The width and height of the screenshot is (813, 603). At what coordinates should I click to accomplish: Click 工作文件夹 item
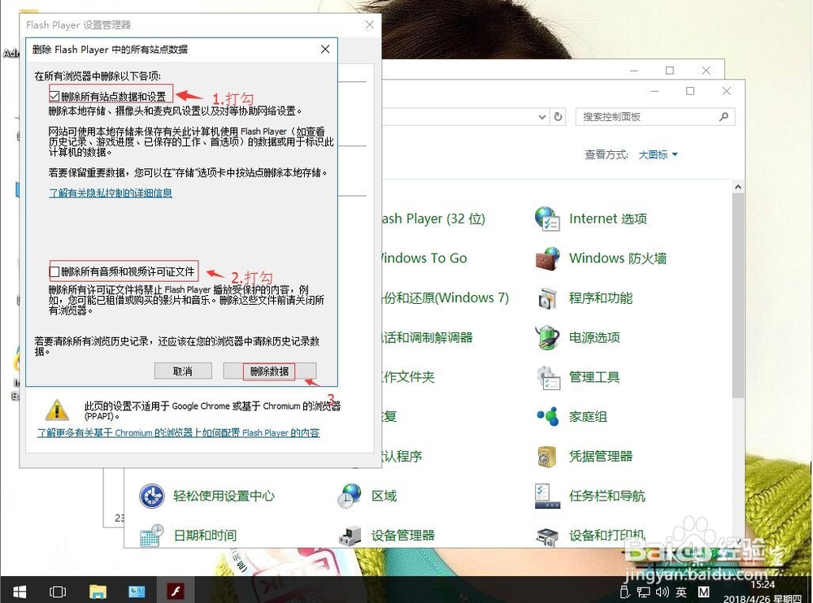coord(408,377)
